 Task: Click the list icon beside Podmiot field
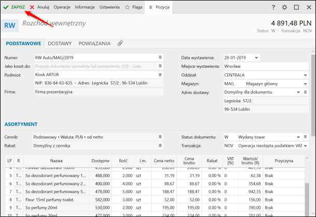160,74
